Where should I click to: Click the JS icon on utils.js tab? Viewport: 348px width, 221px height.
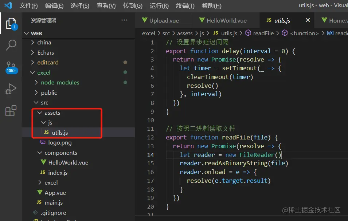[269, 20]
